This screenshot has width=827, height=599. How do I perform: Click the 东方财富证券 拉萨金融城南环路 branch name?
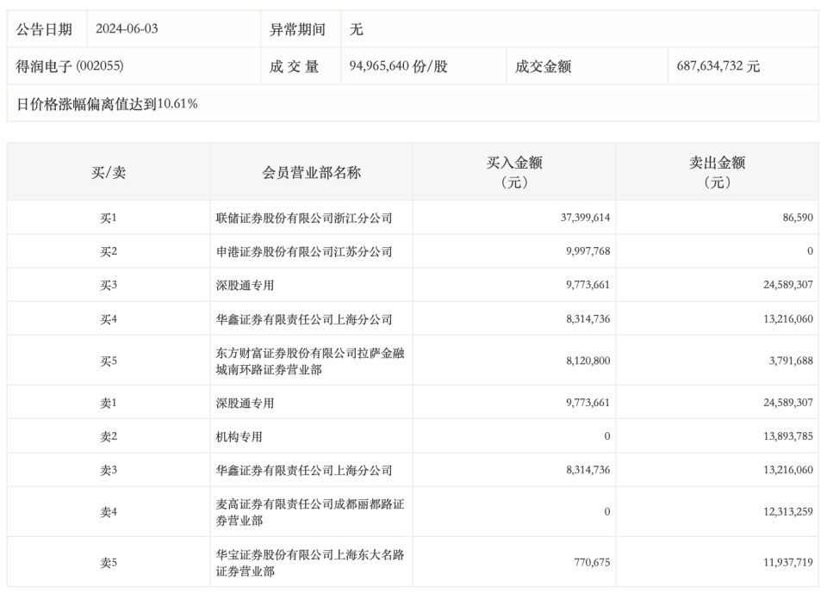[x=311, y=360]
